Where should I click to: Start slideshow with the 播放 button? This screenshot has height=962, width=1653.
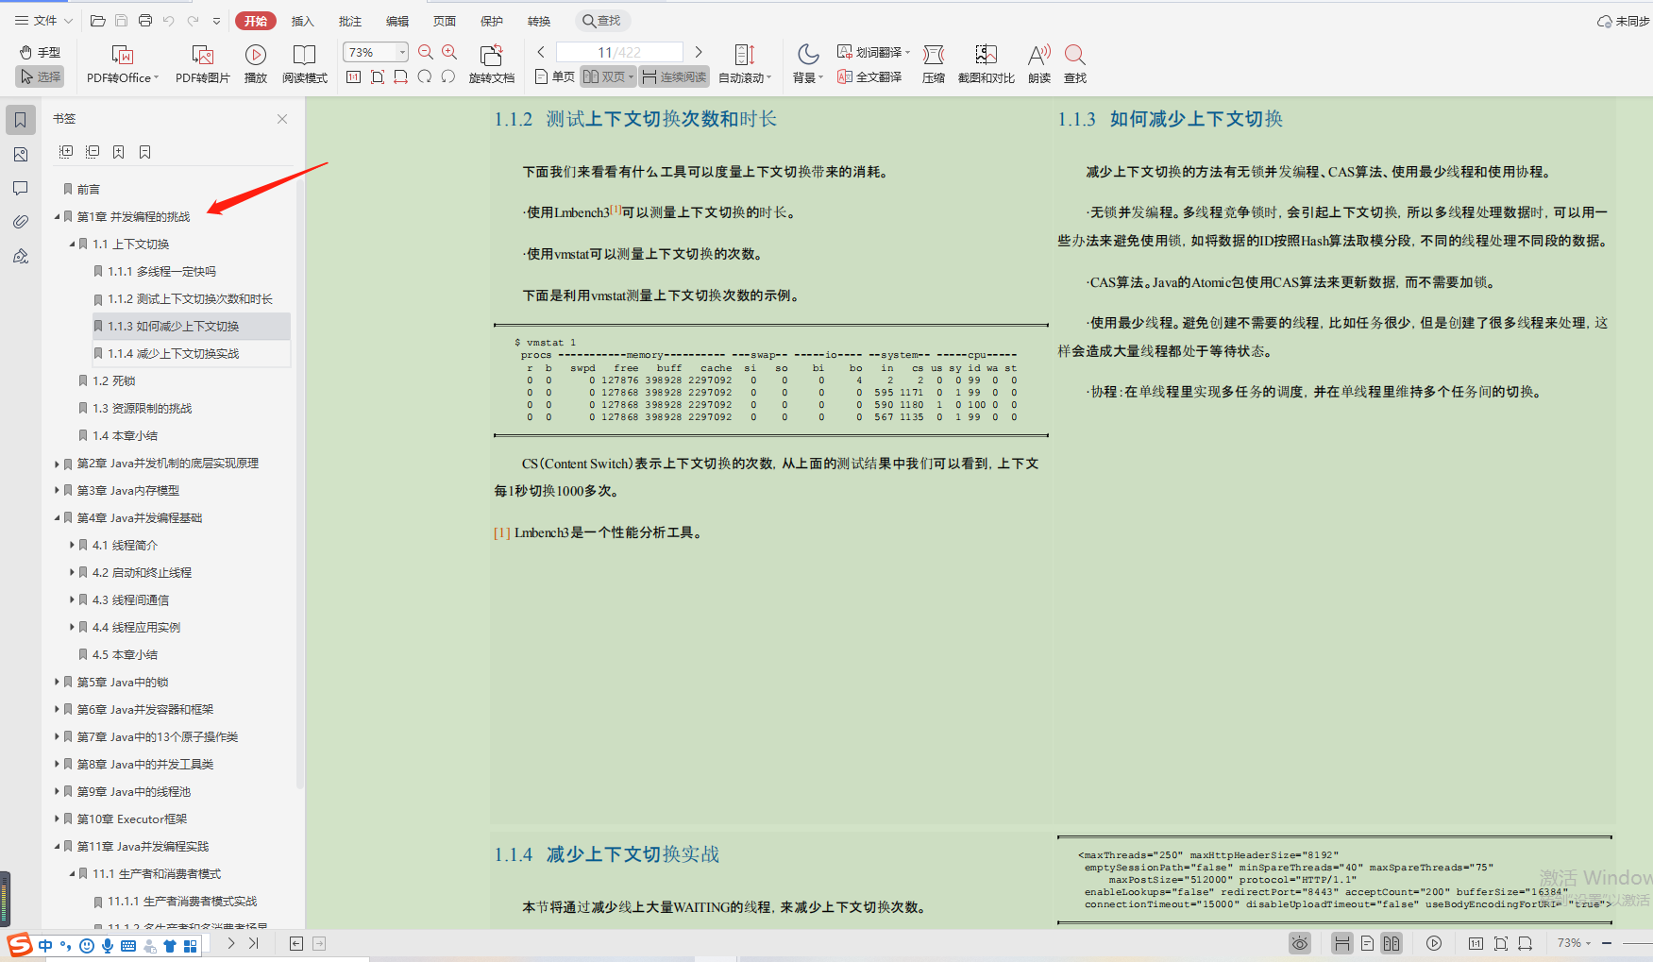coord(256,64)
